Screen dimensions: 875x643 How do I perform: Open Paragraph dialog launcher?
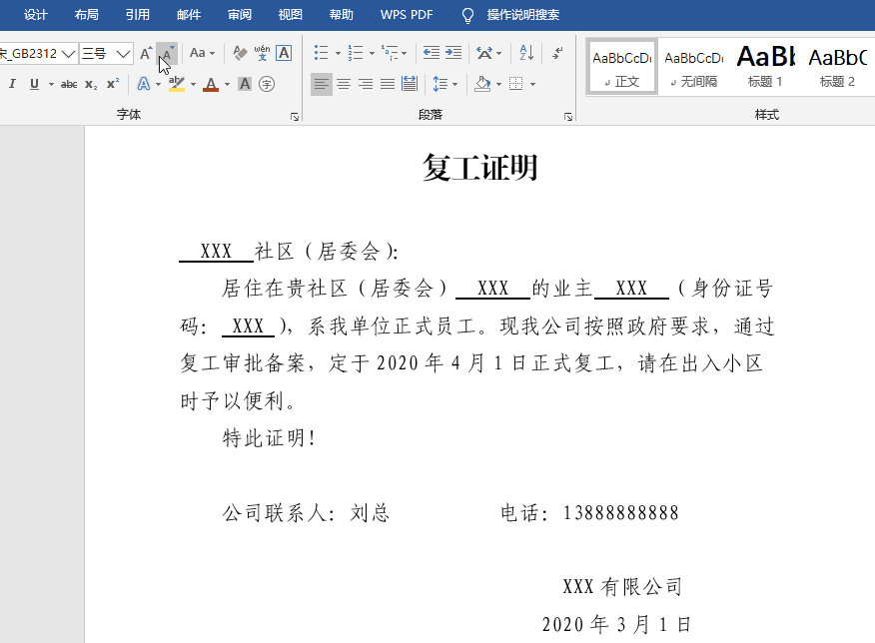point(568,116)
